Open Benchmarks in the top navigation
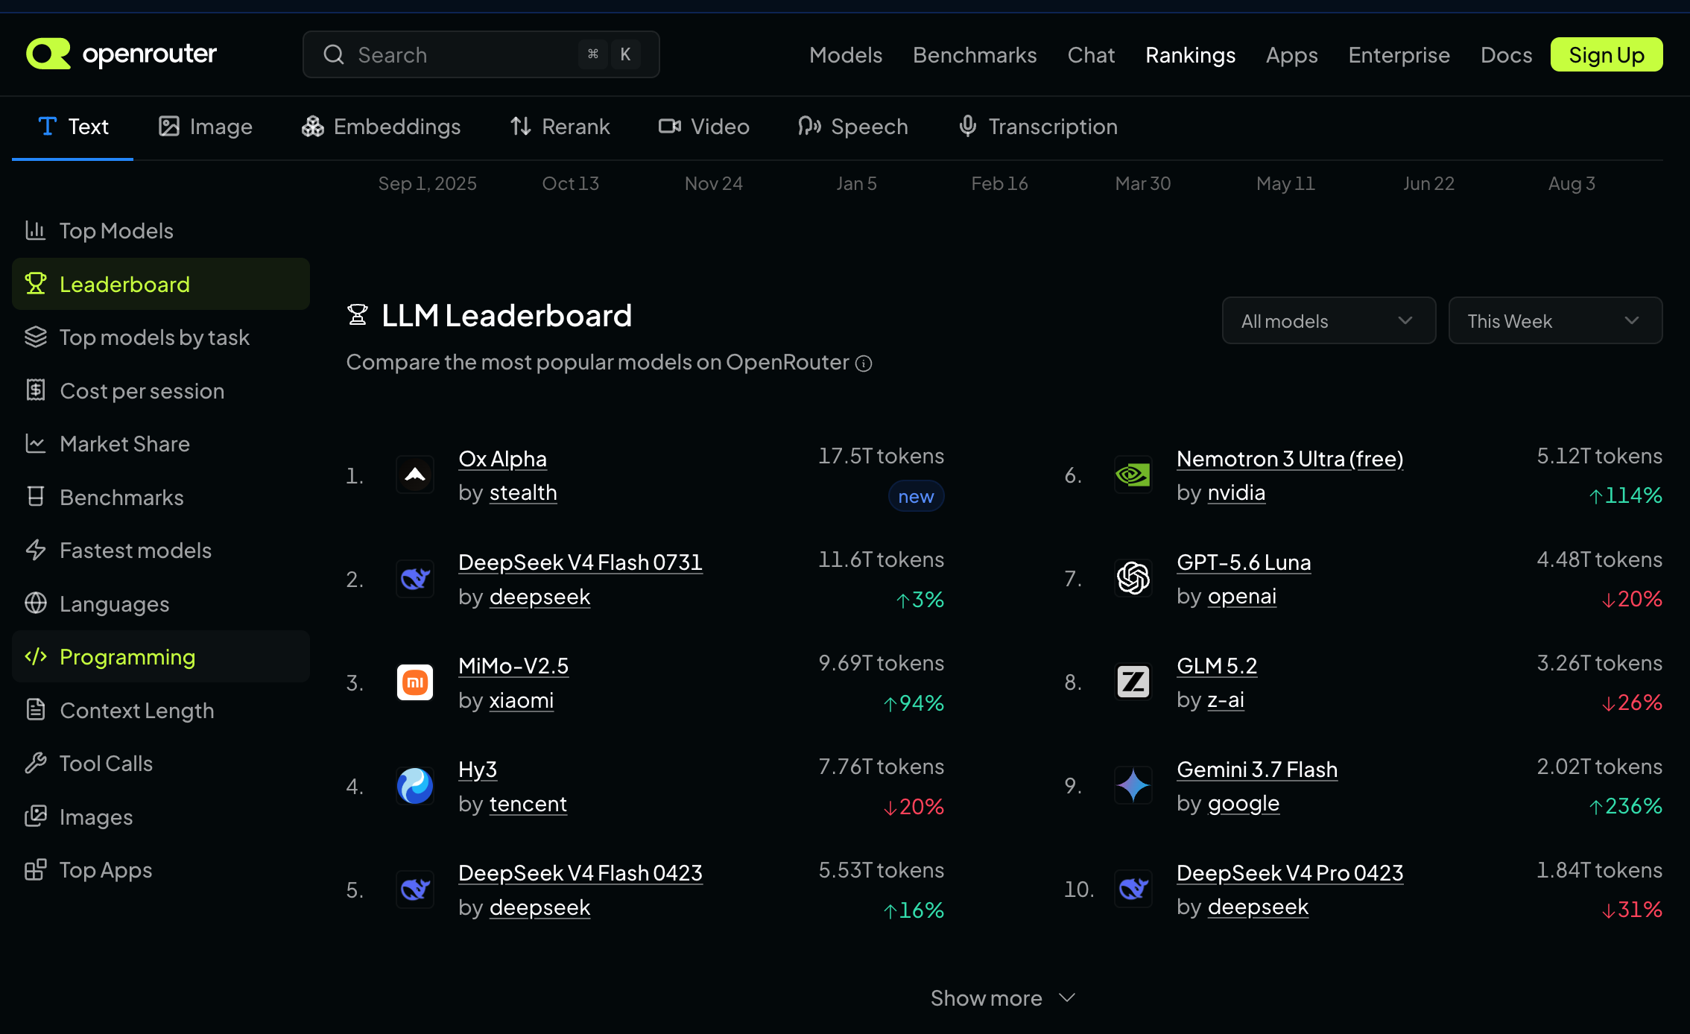The height and width of the screenshot is (1034, 1690). [x=975, y=54]
